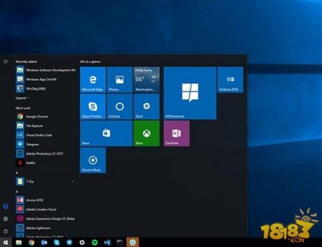The image size is (322, 247).
Task: Click the 'A' letter section header
Action: tap(17, 191)
